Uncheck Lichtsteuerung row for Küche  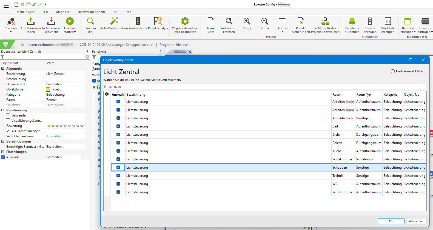coord(118,151)
